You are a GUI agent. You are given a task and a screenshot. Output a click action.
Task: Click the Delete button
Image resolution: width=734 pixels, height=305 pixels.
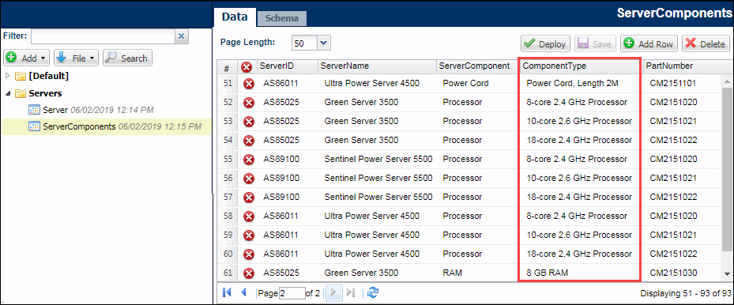tap(706, 44)
